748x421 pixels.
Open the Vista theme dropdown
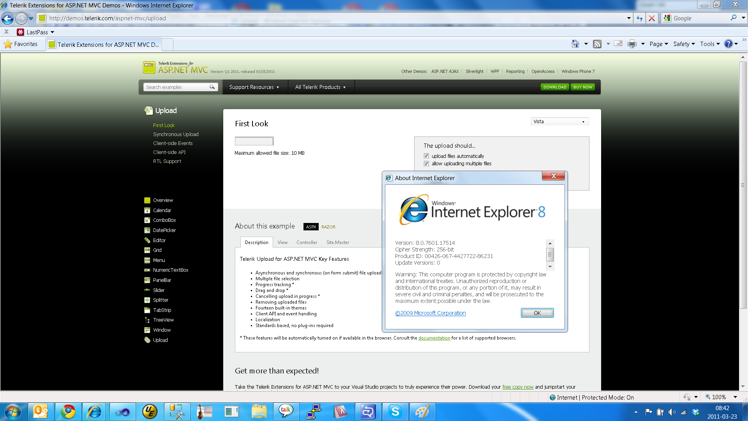(559, 122)
